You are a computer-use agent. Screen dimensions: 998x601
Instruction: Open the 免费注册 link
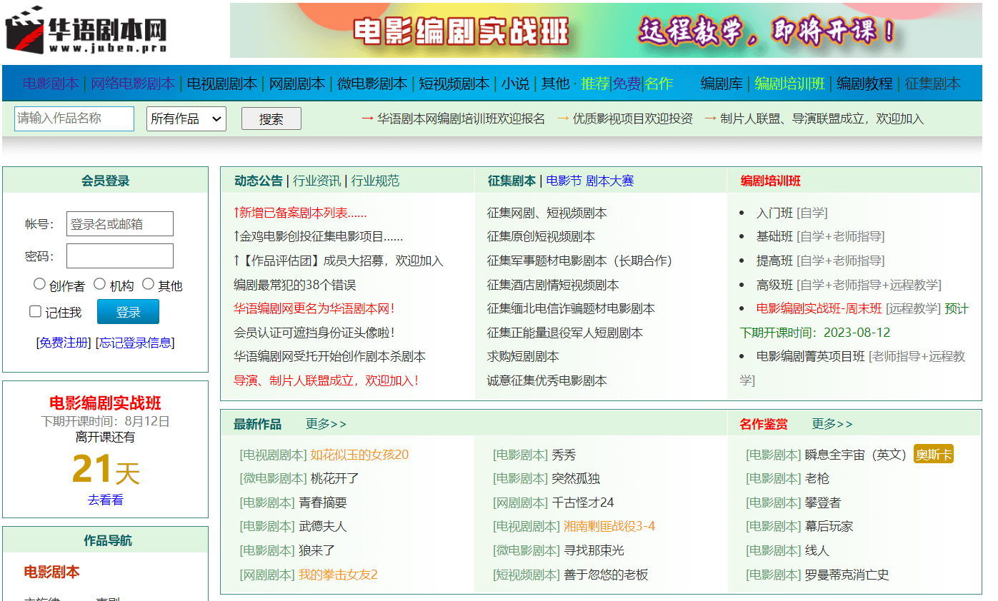(61, 343)
